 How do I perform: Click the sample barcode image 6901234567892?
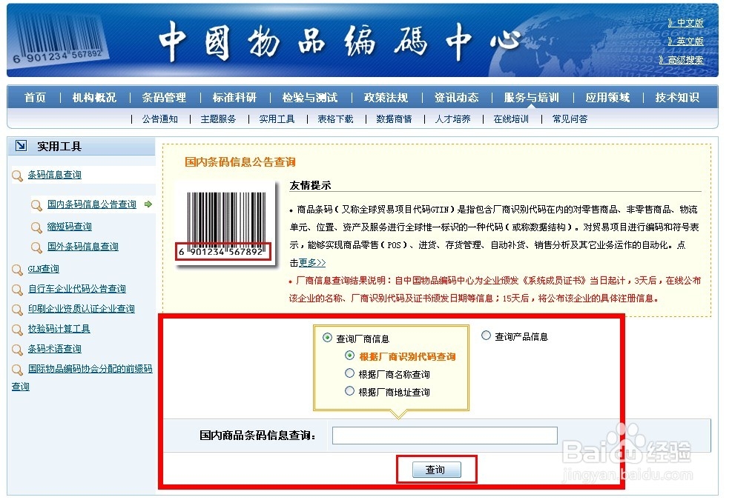pos(225,225)
